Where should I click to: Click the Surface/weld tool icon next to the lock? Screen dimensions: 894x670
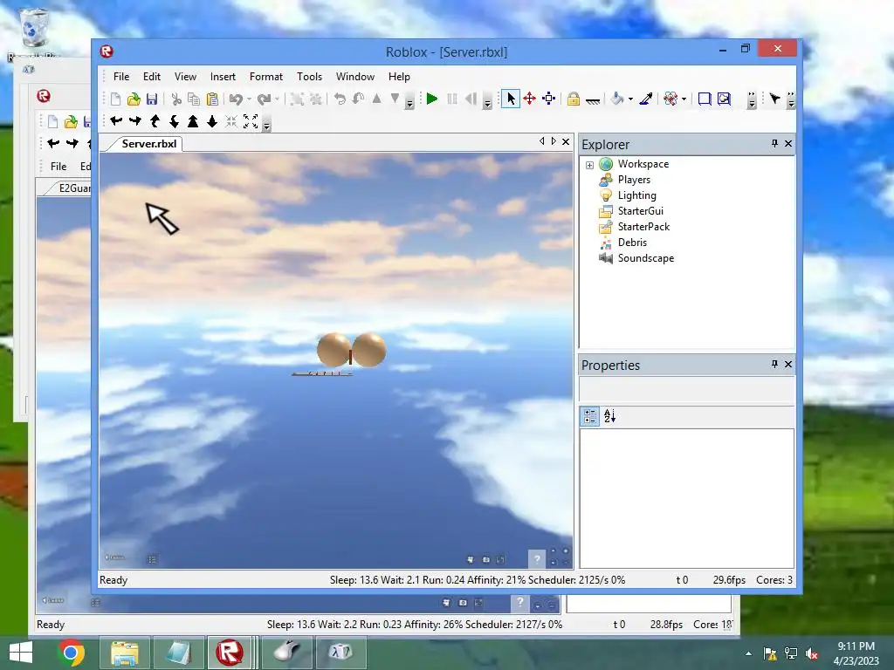[x=593, y=100]
